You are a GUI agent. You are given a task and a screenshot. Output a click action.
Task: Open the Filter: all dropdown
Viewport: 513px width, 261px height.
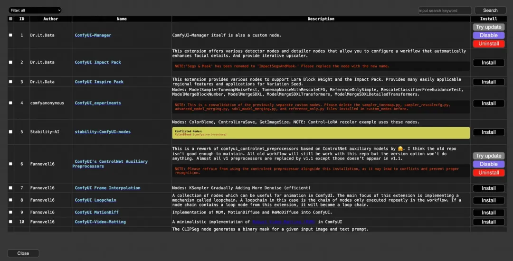pyautogui.click(x=35, y=10)
